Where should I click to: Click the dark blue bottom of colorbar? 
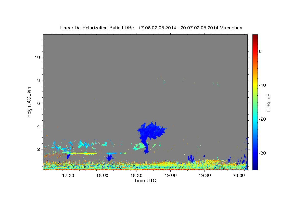[255, 168]
